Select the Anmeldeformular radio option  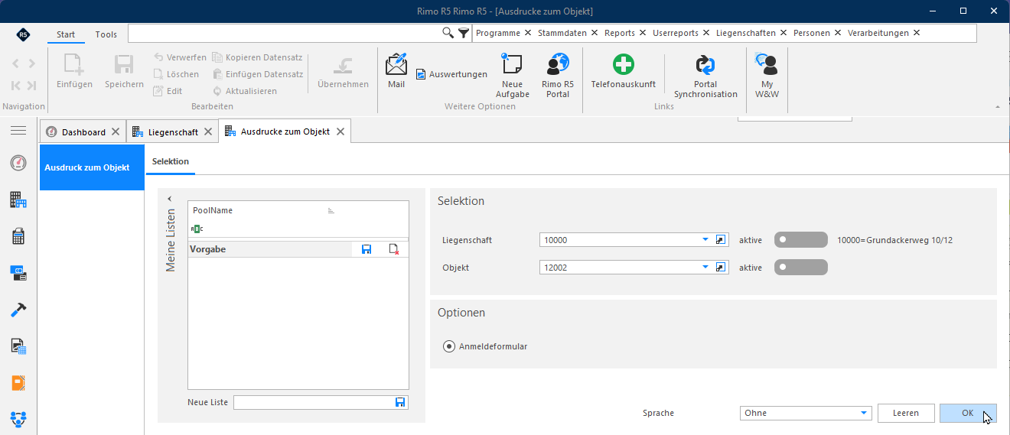(x=449, y=346)
